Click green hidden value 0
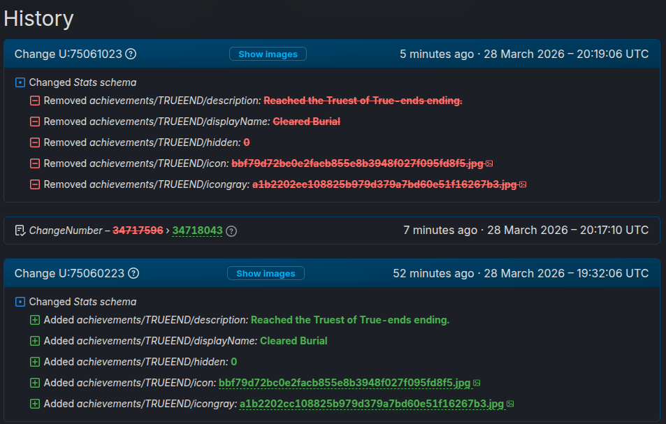Screen dimensions: 666x424 [x=233, y=362]
